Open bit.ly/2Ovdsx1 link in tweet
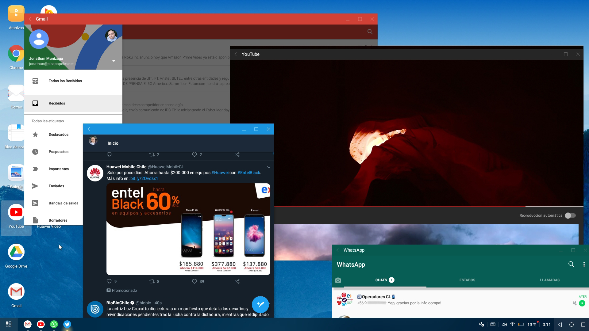This screenshot has height=331, width=589. click(x=144, y=178)
